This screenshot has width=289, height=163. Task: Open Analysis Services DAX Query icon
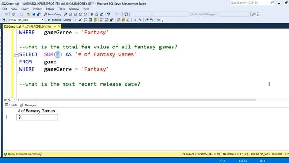(85, 14)
